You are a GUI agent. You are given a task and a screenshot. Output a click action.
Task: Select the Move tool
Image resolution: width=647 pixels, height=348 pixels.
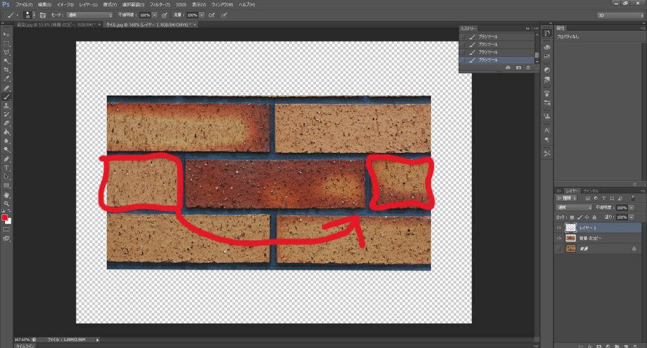pyautogui.click(x=6, y=33)
